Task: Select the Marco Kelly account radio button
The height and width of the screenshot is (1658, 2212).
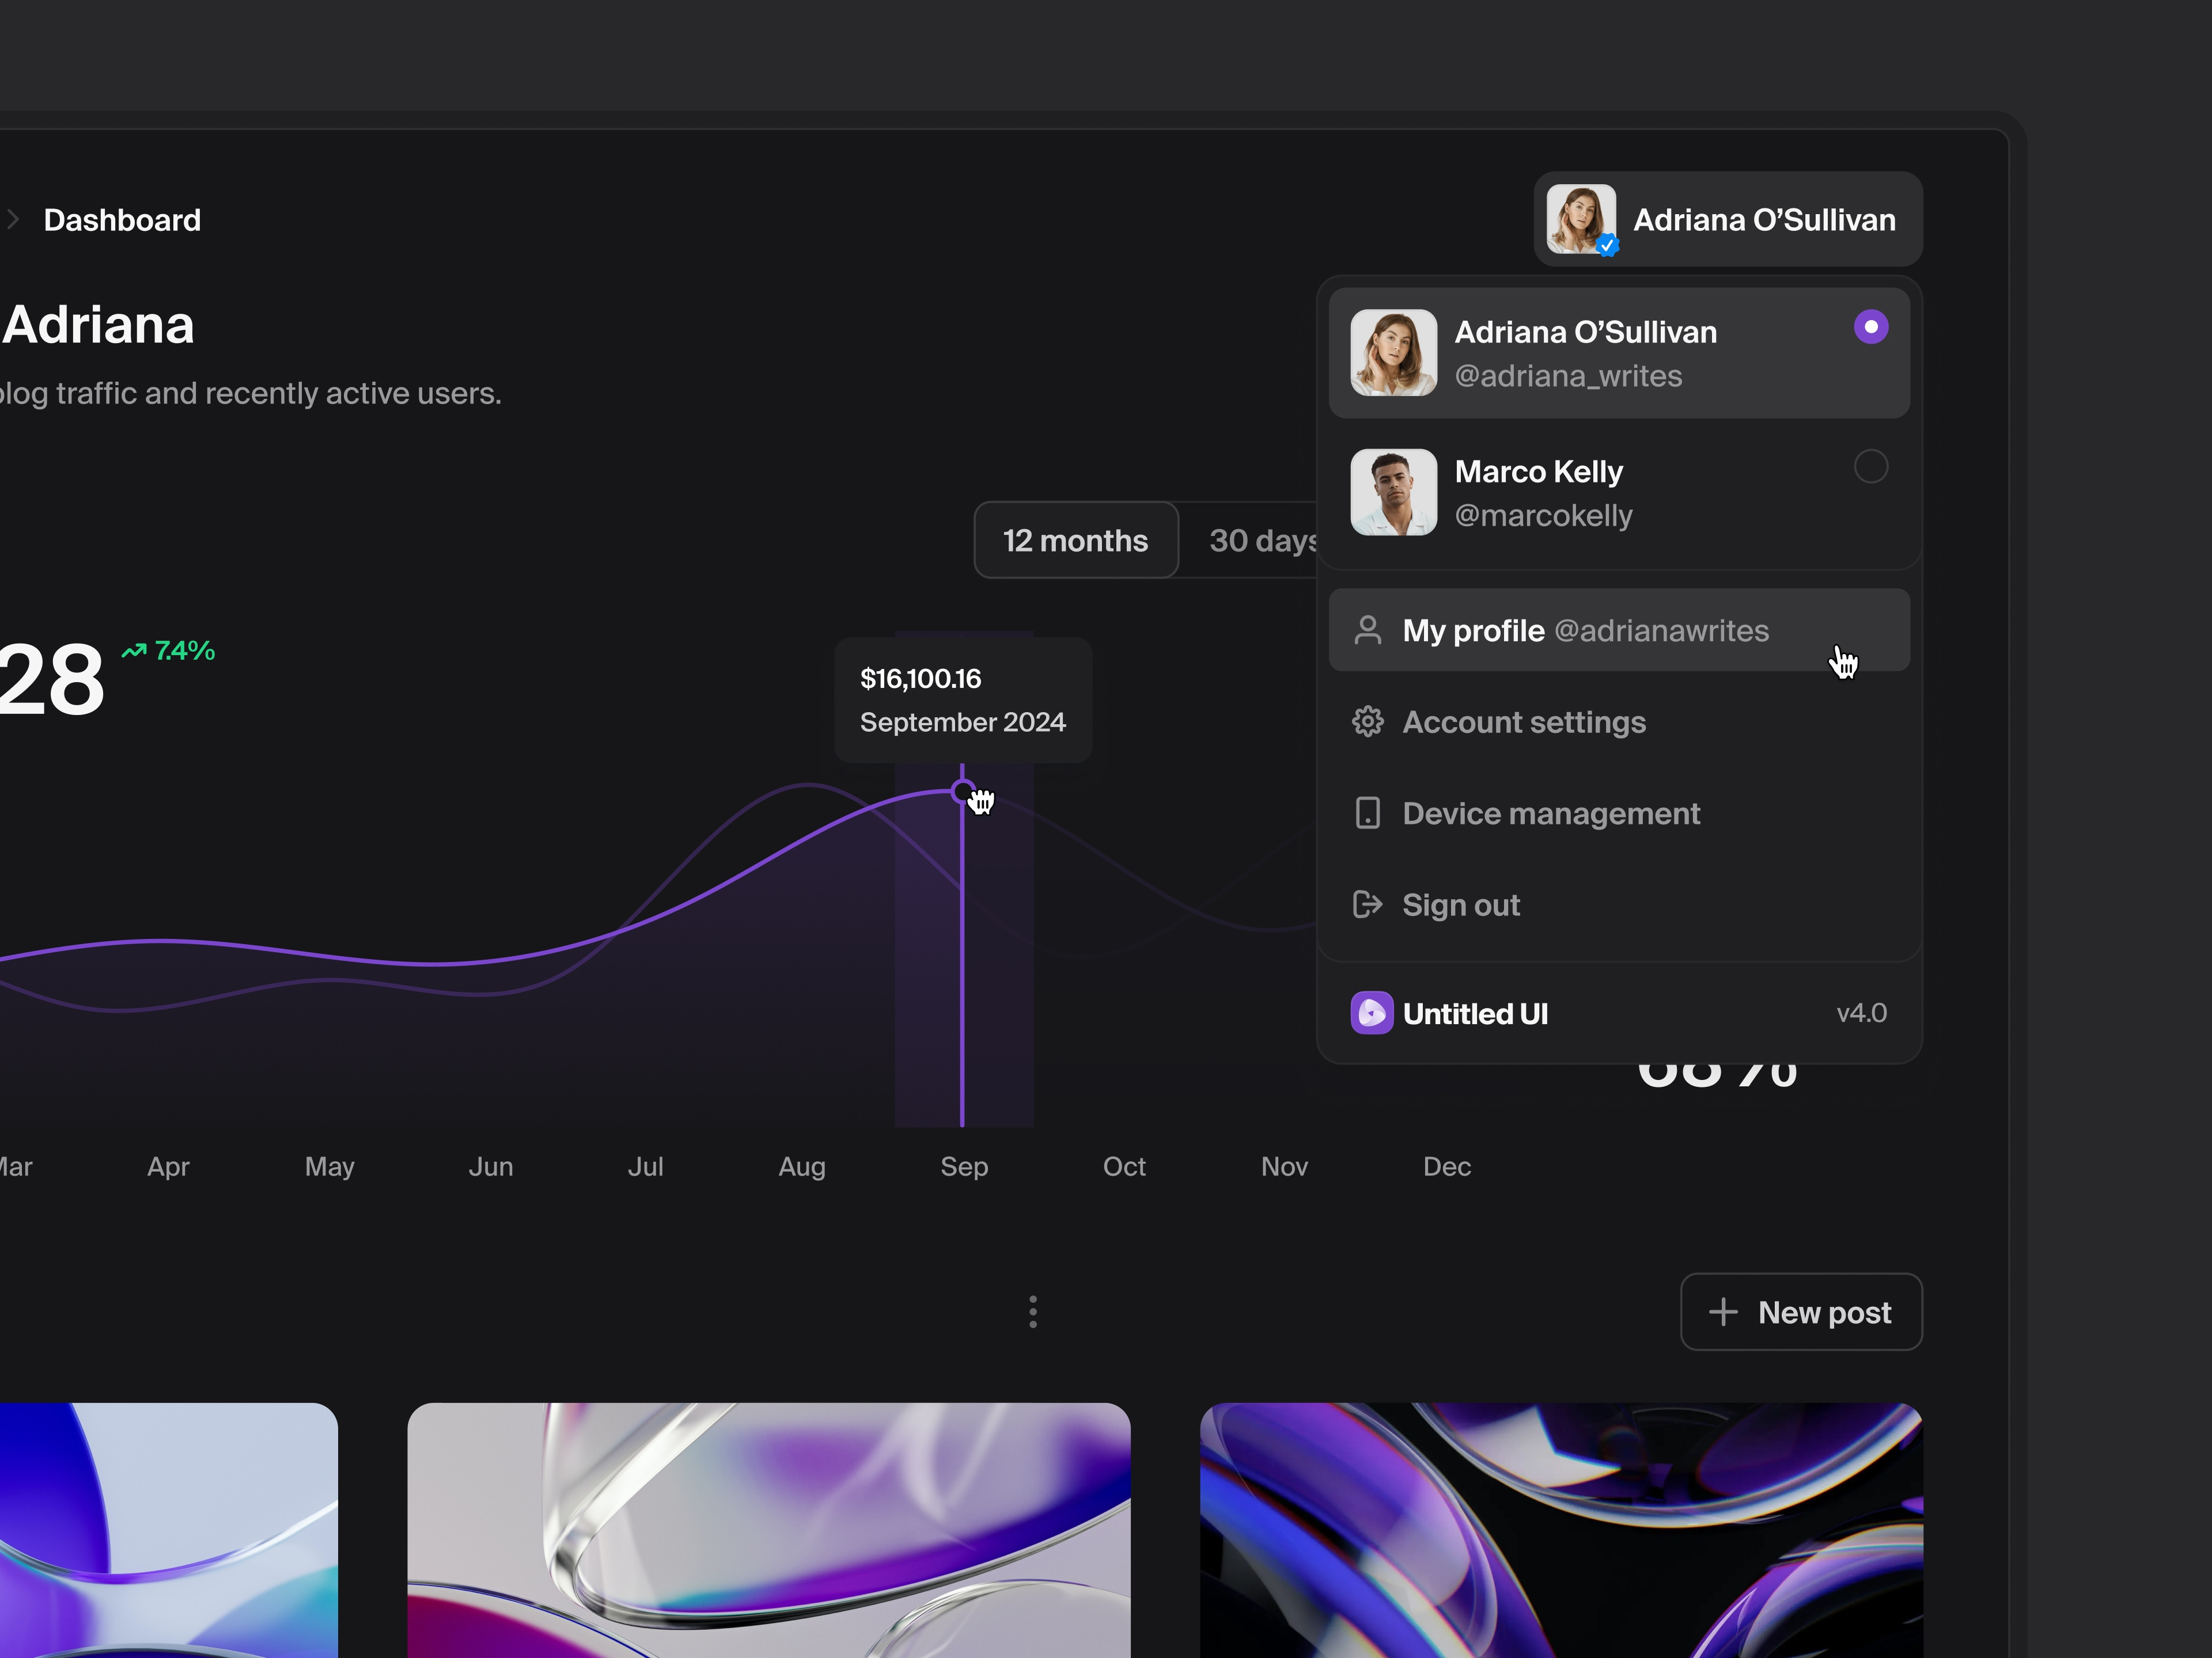Action: 1870,467
